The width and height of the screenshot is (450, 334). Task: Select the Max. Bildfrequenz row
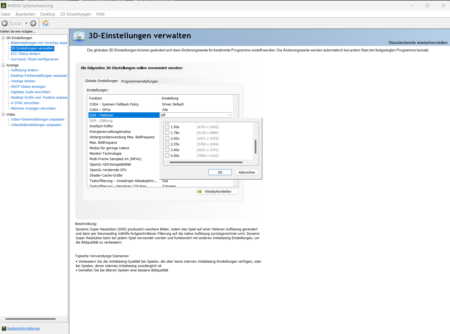124,142
